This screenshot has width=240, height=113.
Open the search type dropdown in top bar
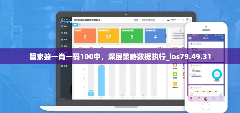click(x=137, y=20)
